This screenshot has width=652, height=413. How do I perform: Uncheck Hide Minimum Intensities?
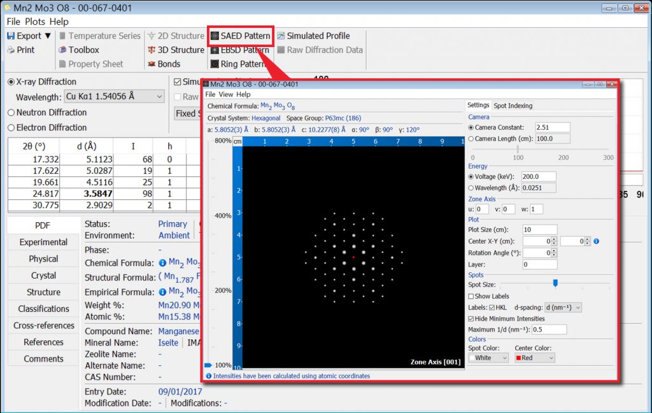click(471, 318)
